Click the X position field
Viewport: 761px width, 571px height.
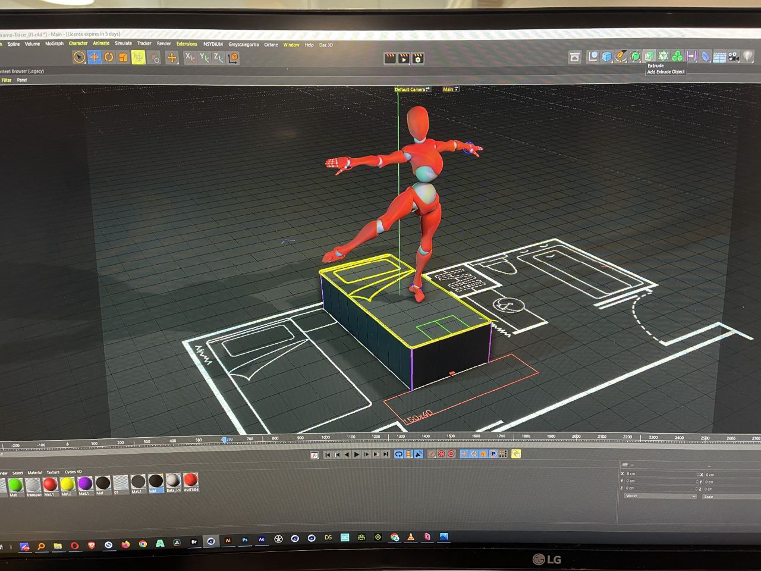(x=659, y=474)
